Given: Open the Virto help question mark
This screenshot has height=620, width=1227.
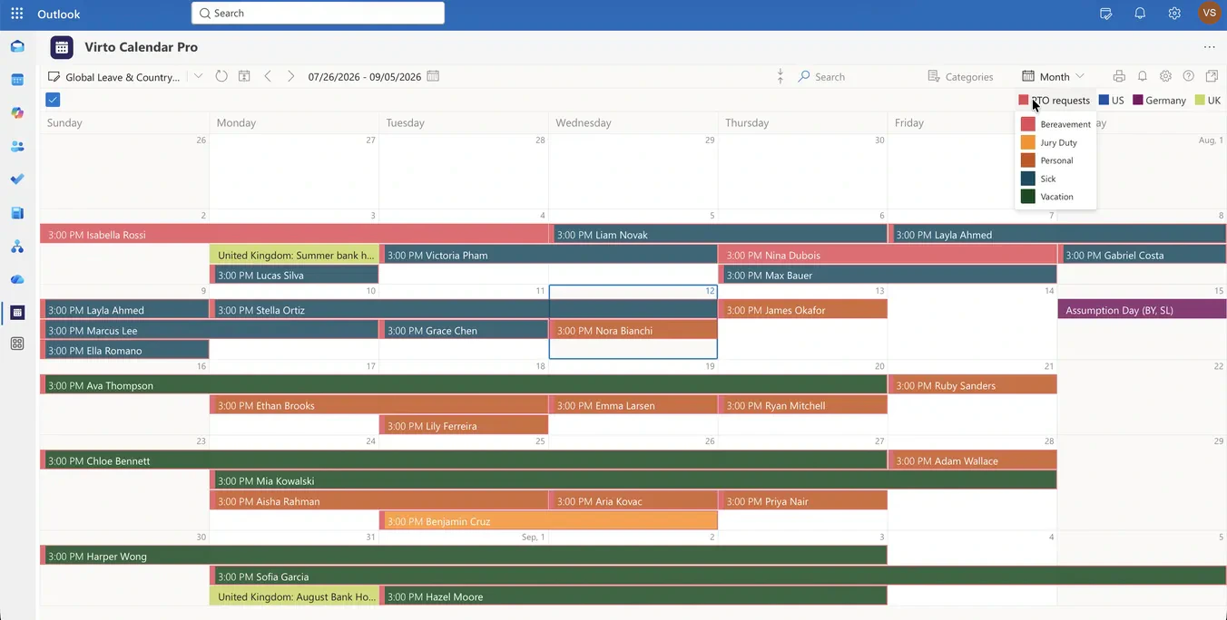Looking at the screenshot, I should click(1188, 76).
